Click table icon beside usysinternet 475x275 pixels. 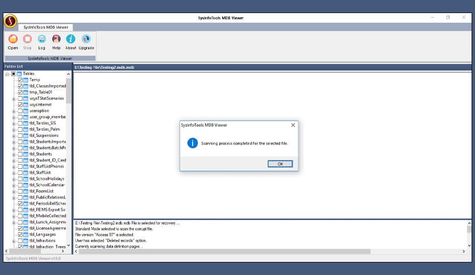[x=26, y=105]
